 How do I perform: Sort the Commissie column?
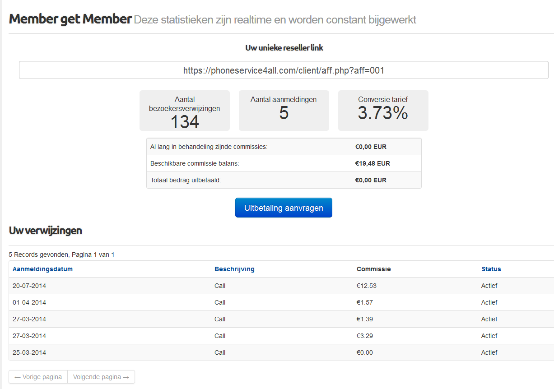(373, 269)
